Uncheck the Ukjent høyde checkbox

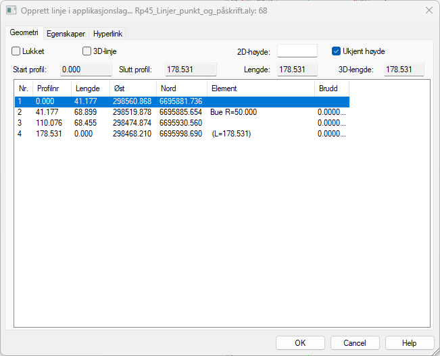coord(337,51)
